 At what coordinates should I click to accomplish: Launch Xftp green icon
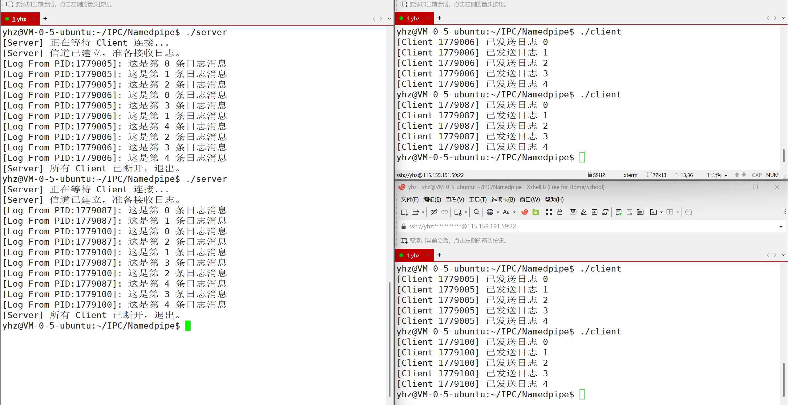536,212
